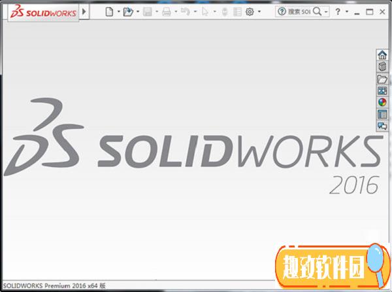Screen dimensions: 392x292
Task: Click the File Properties icon
Action: tap(237, 12)
